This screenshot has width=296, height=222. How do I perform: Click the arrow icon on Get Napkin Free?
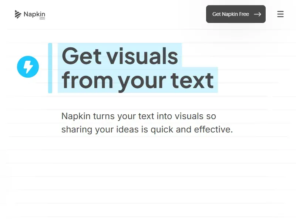click(x=258, y=14)
